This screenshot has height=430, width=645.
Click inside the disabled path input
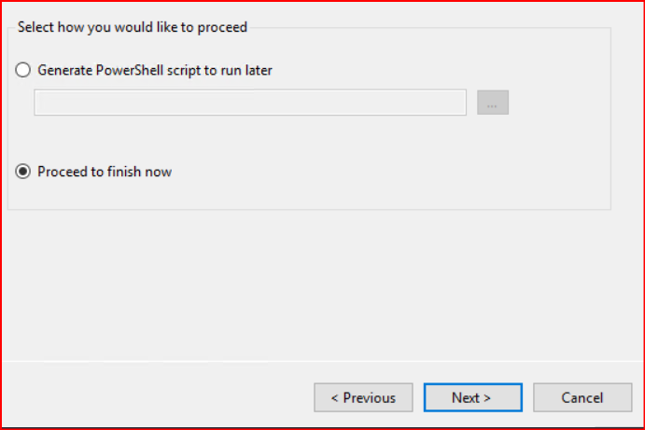click(x=250, y=103)
